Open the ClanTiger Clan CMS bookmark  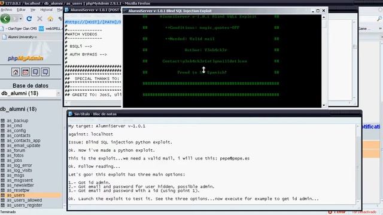click(x=22, y=29)
